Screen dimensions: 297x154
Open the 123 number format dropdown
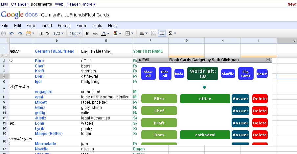pos(58,33)
